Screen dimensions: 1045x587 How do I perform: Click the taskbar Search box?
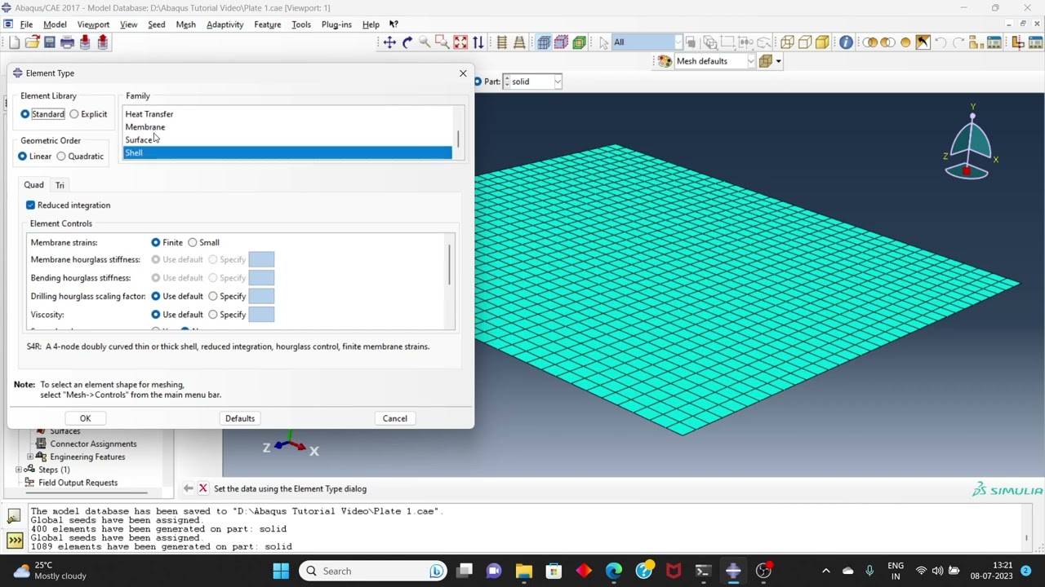point(372,571)
